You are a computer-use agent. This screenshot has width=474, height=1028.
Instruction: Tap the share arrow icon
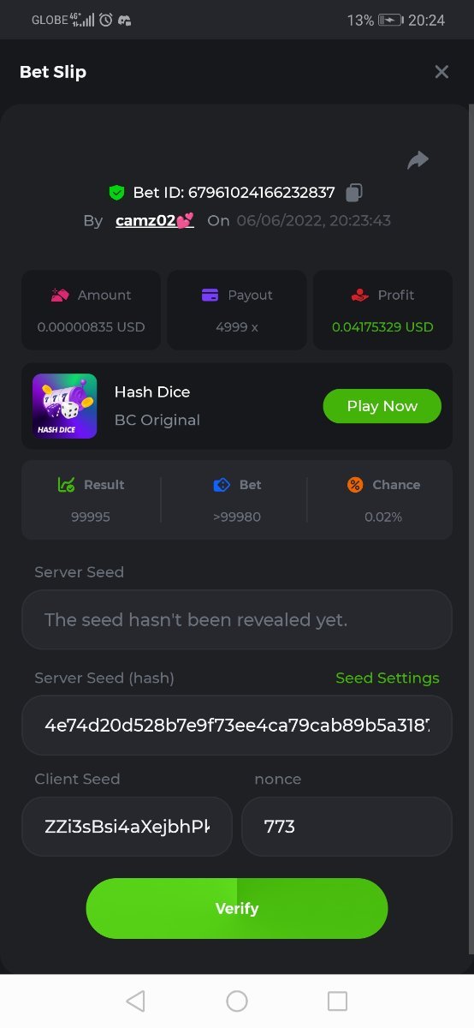[418, 160]
